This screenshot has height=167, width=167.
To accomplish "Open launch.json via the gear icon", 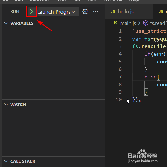I will [85, 11].
